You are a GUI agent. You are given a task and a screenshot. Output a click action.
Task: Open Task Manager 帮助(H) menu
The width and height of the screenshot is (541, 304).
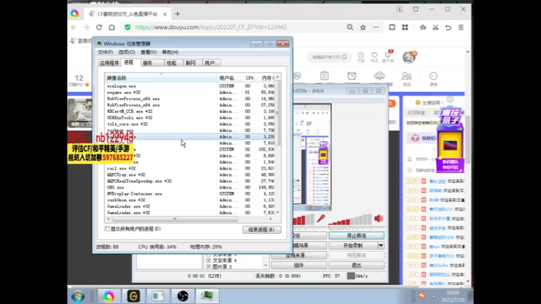(170, 52)
